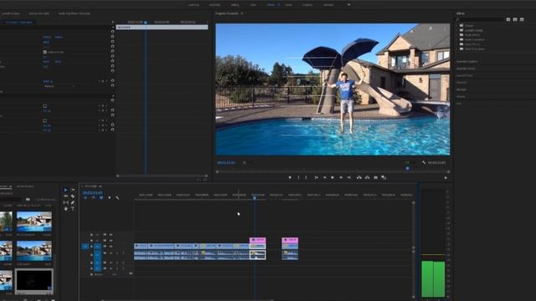
Task: Show more workspaces overflow chevron
Action: point(349,5)
